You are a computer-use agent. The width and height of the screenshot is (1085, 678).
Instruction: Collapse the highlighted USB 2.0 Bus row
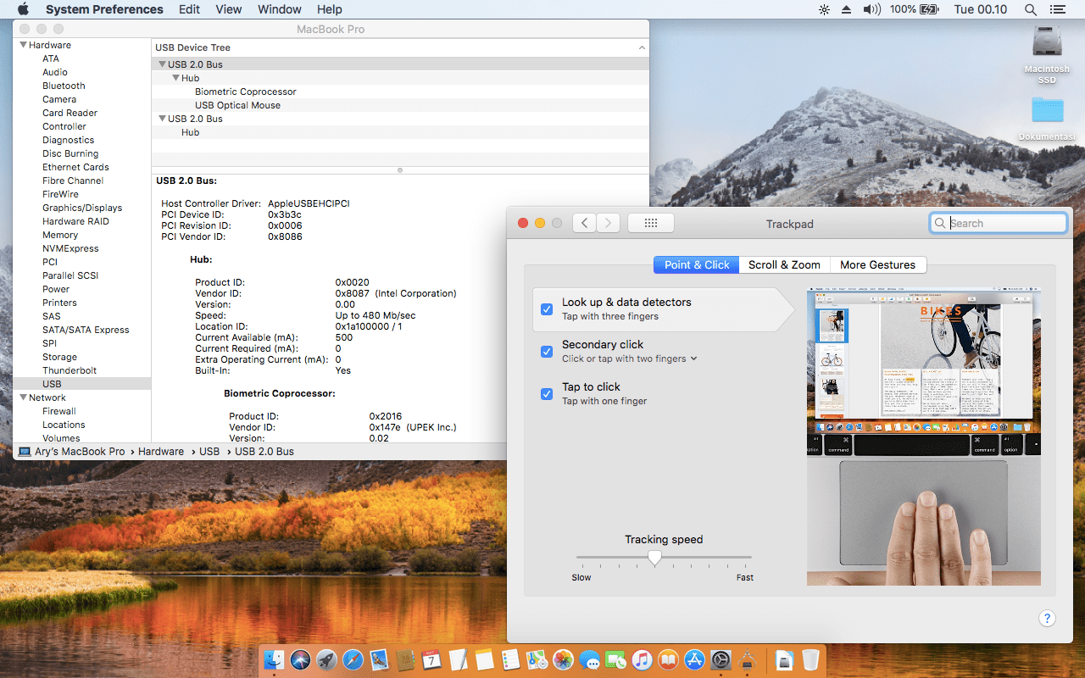162,64
